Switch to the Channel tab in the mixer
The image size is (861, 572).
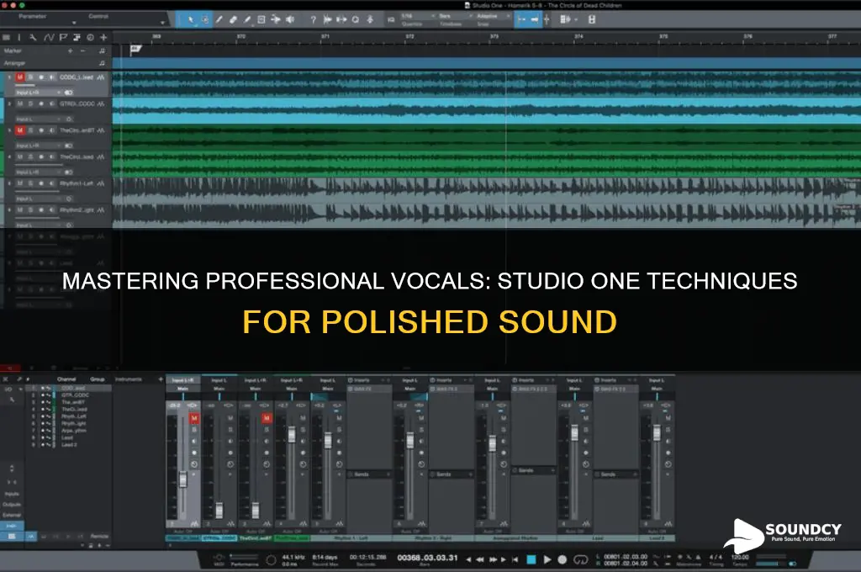pyautogui.click(x=66, y=379)
